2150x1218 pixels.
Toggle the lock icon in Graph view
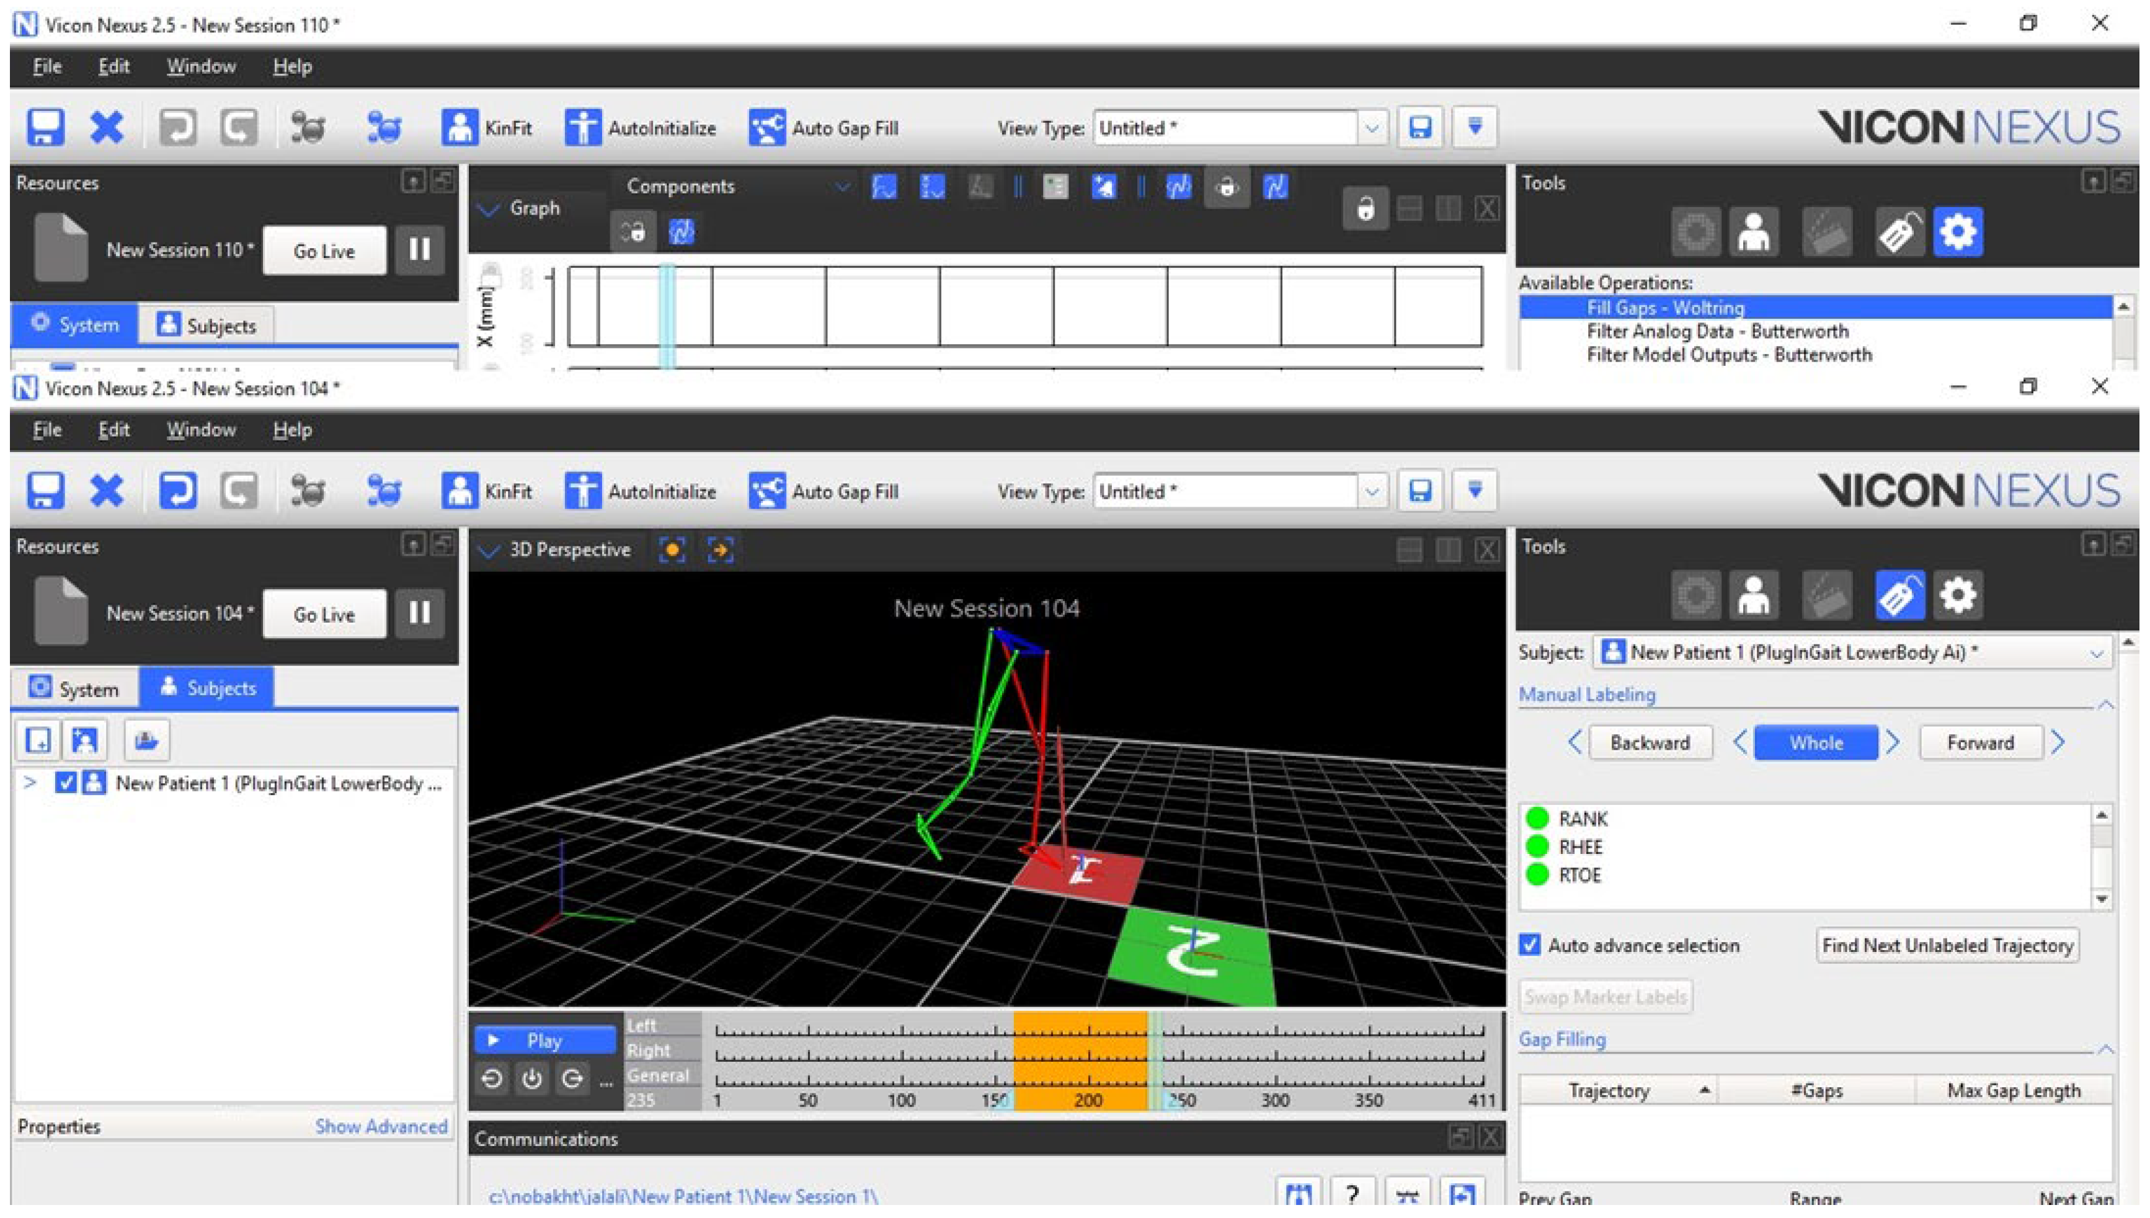tap(1365, 208)
